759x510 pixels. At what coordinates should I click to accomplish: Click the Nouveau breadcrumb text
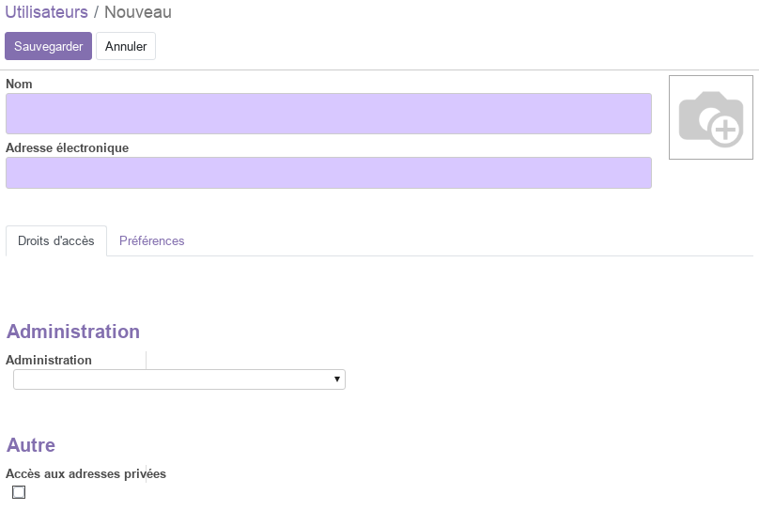[138, 12]
